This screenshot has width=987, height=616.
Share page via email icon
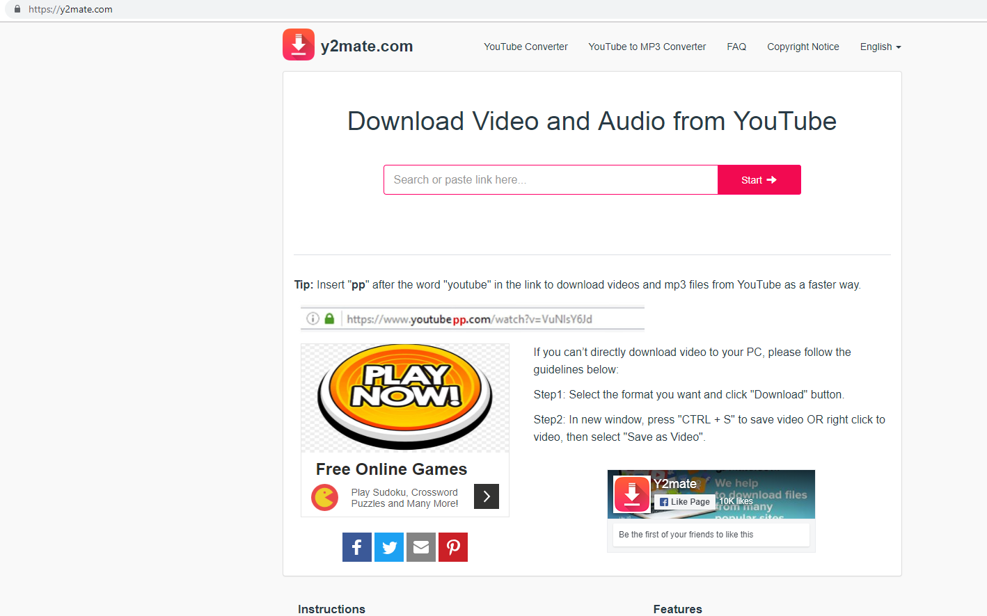(421, 547)
